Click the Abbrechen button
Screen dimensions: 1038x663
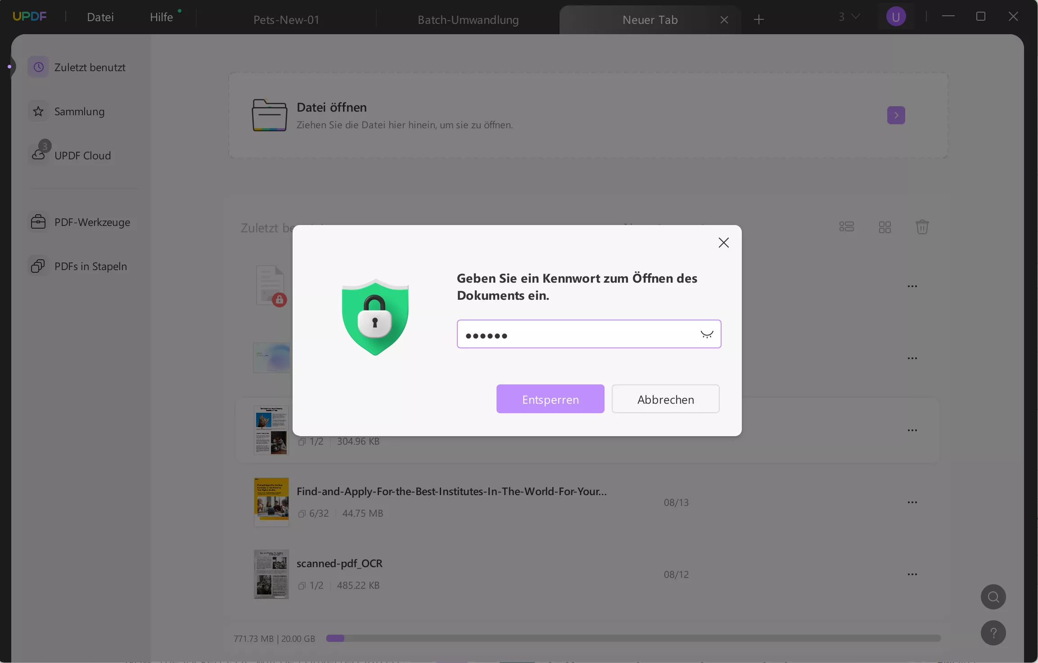pos(665,399)
